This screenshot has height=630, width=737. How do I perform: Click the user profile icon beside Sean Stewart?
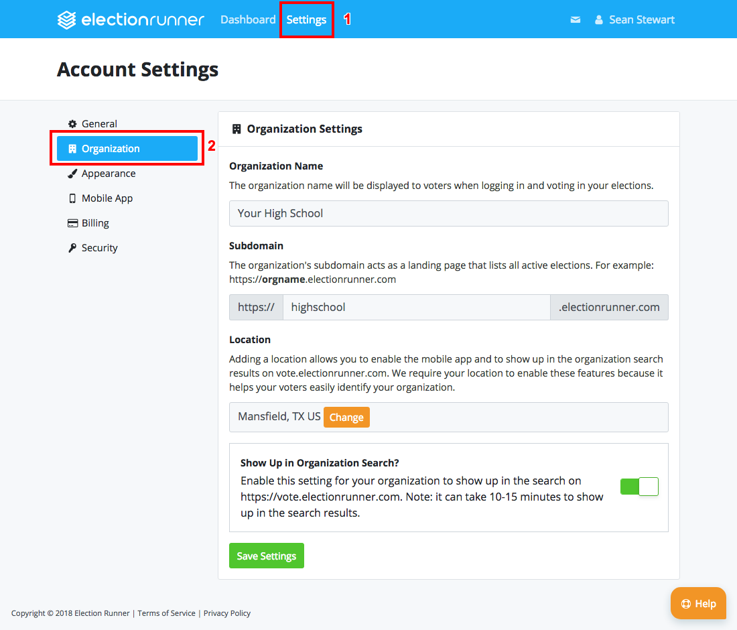[599, 19]
